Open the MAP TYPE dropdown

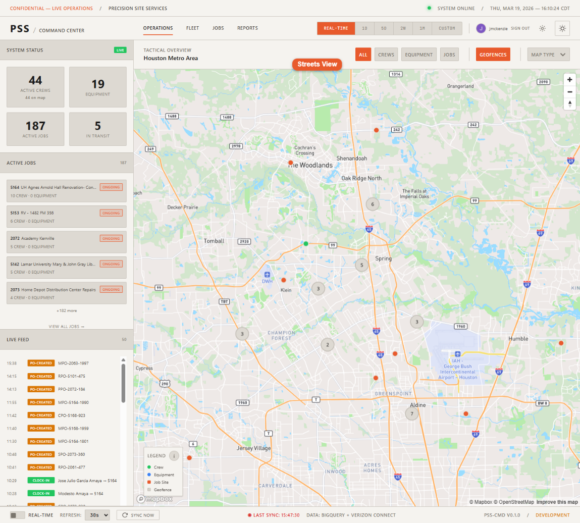548,54
